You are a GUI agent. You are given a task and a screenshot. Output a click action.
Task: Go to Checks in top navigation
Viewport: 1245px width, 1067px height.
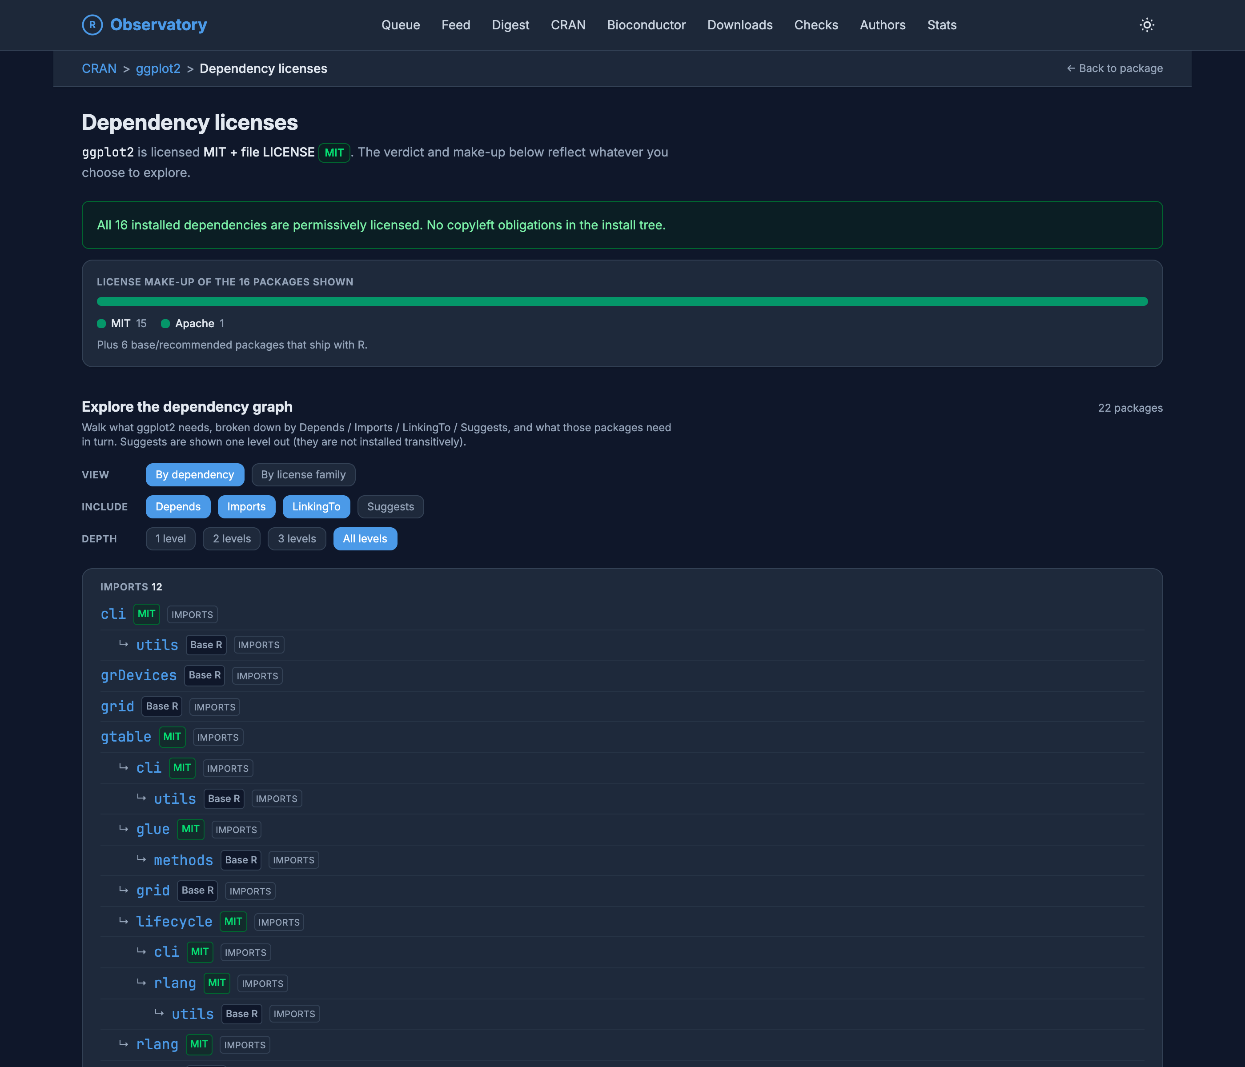816,24
